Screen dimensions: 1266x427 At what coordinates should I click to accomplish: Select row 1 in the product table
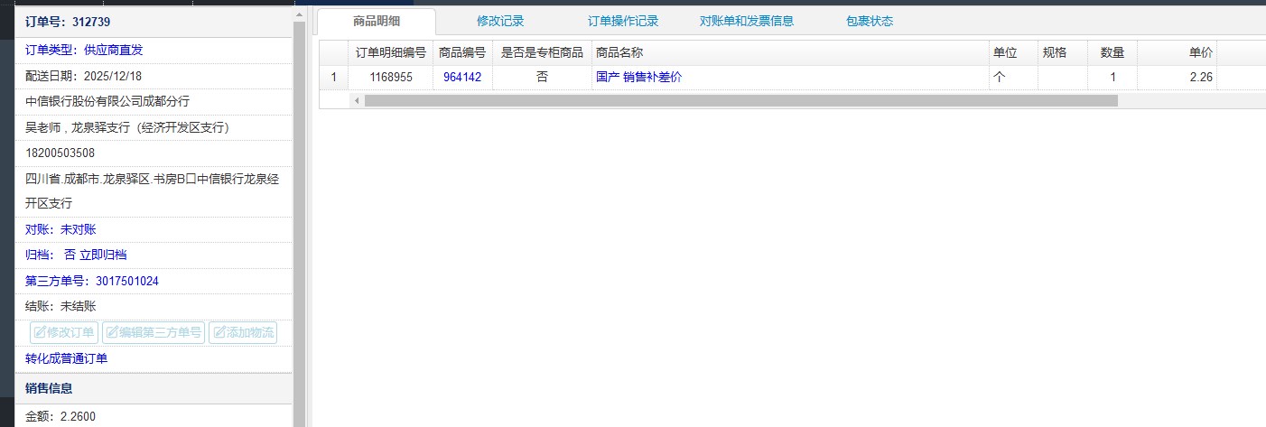pyautogui.click(x=333, y=78)
